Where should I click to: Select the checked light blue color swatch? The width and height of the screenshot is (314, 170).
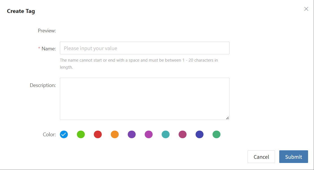(x=64, y=134)
